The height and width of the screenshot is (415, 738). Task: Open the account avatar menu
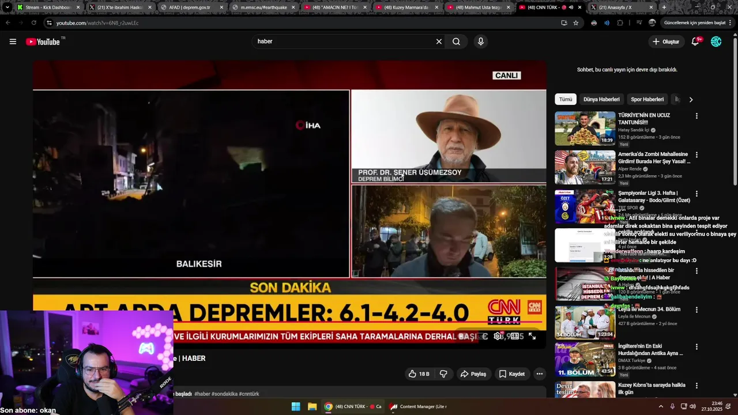(x=716, y=41)
